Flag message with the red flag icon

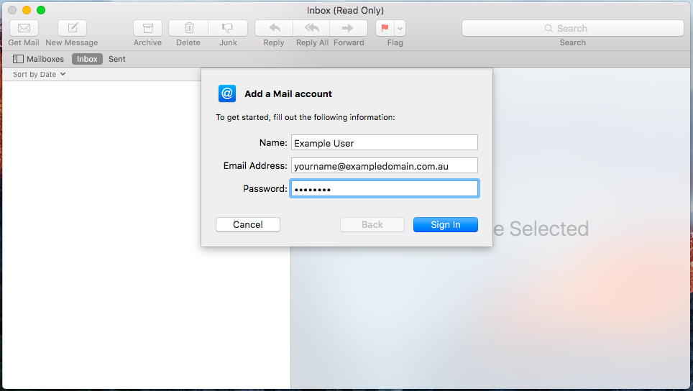pos(385,28)
